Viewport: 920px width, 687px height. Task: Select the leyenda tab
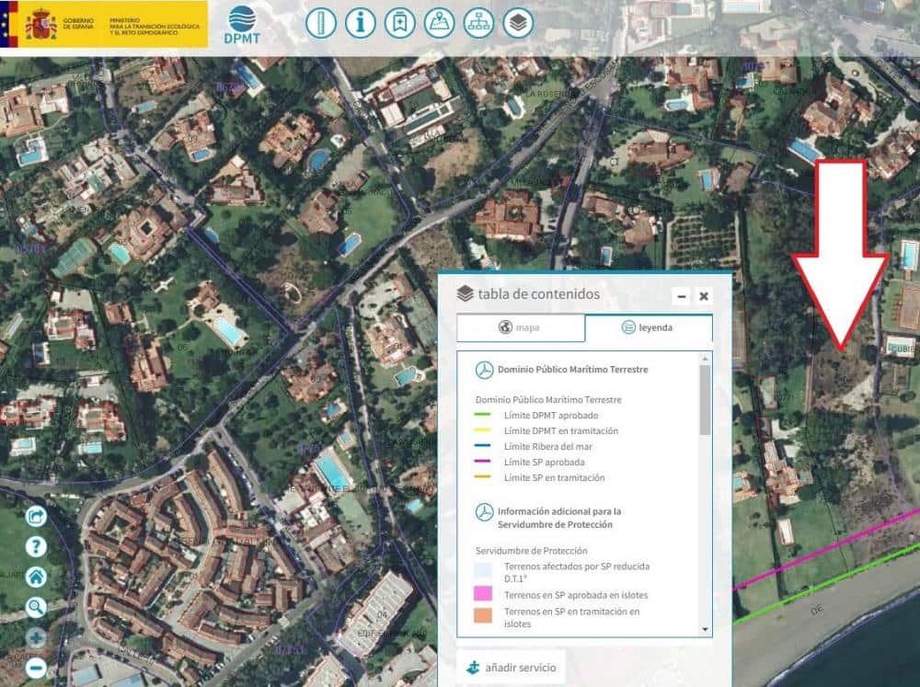[648, 327]
